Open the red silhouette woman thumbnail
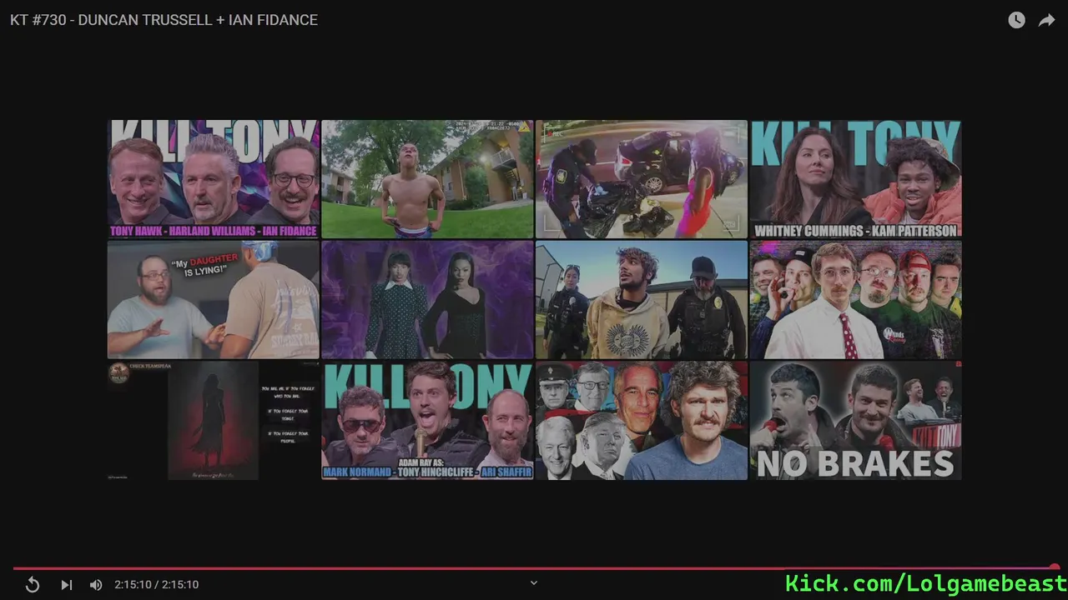This screenshot has height=600, width=1068. point(213,421)
